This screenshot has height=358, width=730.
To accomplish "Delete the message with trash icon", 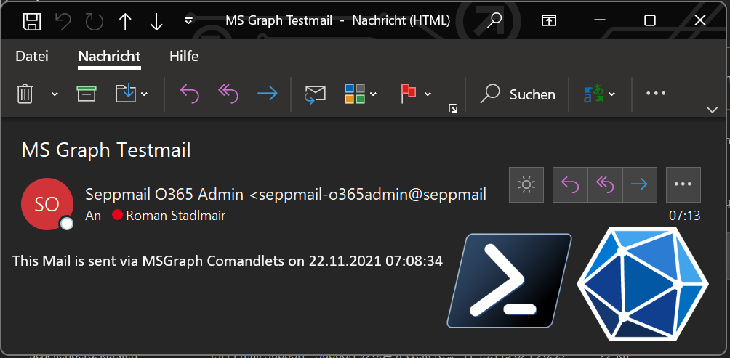I will click(25, 94).
